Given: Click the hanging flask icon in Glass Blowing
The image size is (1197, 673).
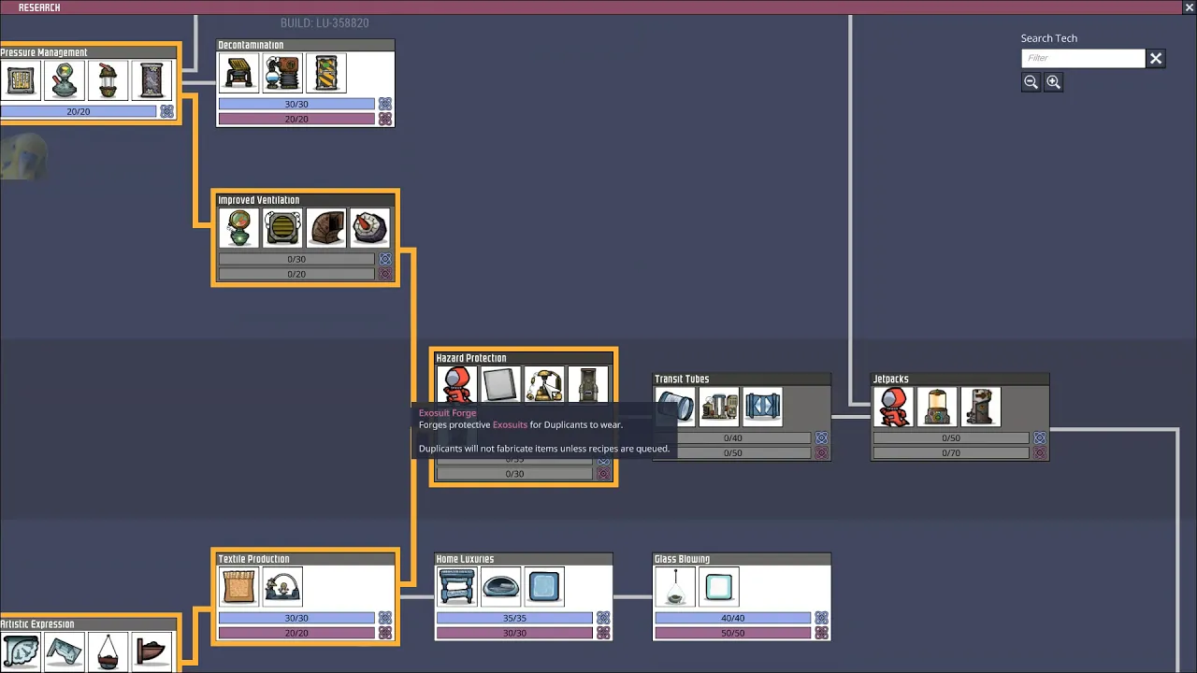Looking at the screenshot, I should (675, 587).
